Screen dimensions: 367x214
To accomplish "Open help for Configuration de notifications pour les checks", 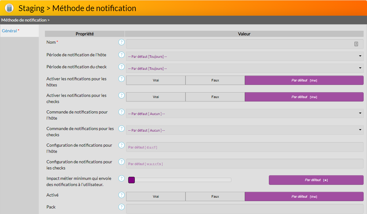I will (122, 162).
